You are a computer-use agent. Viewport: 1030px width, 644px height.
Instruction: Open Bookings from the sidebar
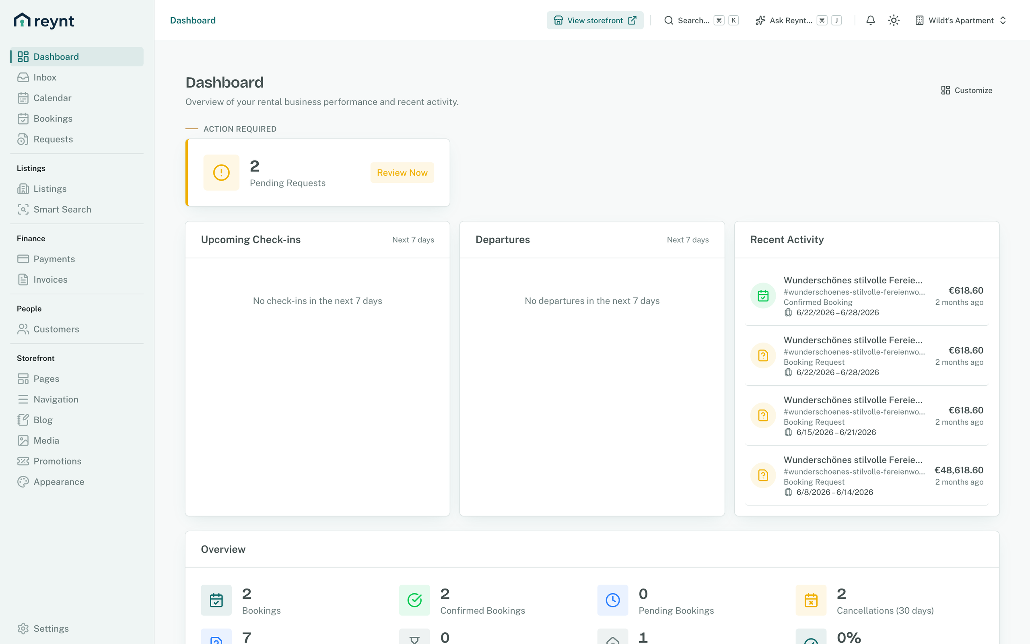tap(77, 118)
